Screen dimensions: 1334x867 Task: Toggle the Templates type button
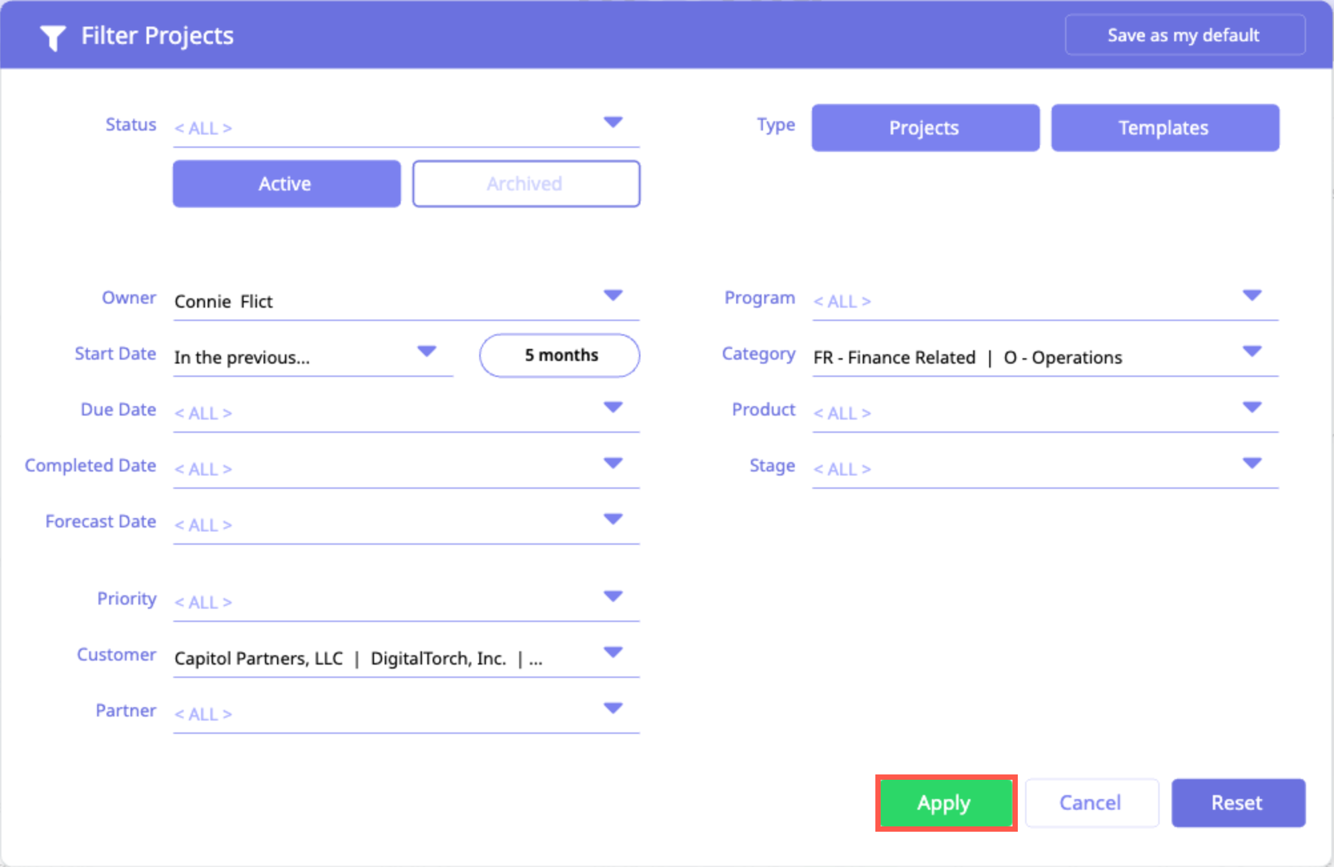(x=1164, y=128)
